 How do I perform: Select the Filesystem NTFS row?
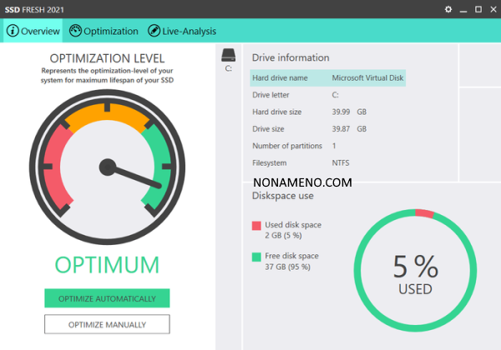pyautogui.click(x=328, y=163)
